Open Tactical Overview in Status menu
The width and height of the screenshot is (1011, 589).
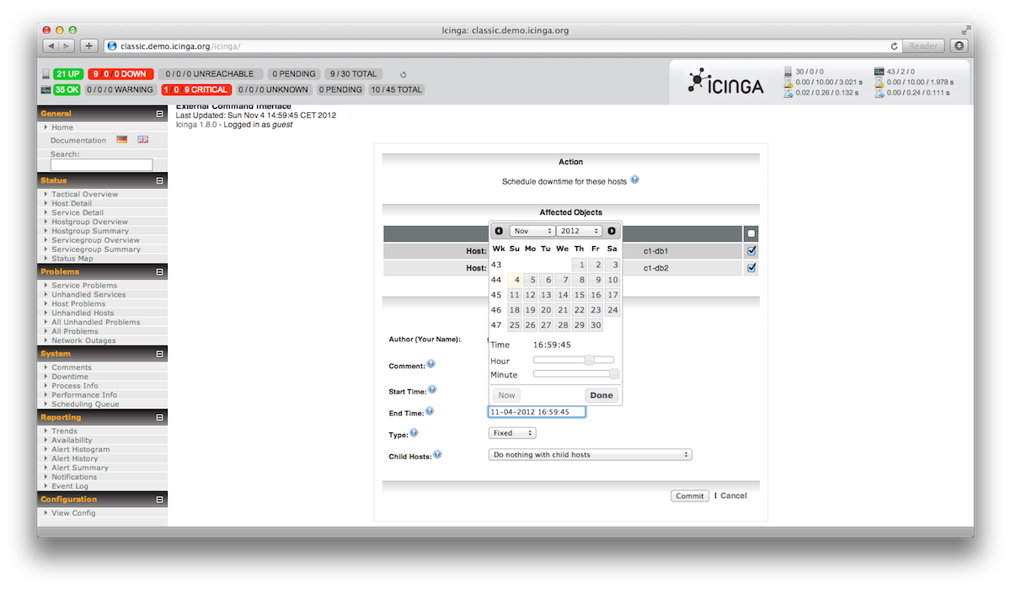(x=84, y=195)
